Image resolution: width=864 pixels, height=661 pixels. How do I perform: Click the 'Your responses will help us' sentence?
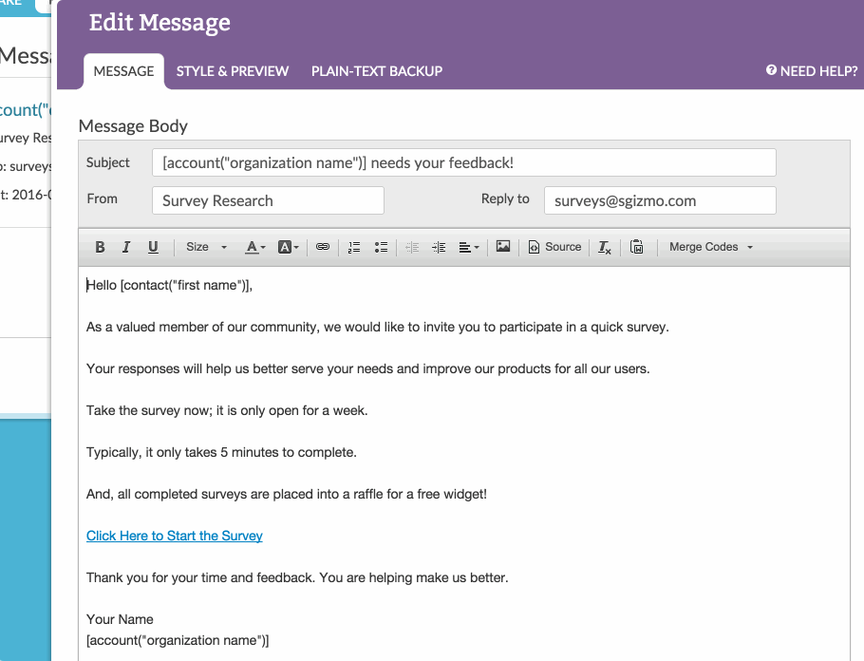pyautogui.click(x=368, y=368)
